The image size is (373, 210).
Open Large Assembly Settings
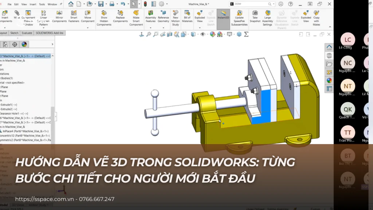coord(267,18)
